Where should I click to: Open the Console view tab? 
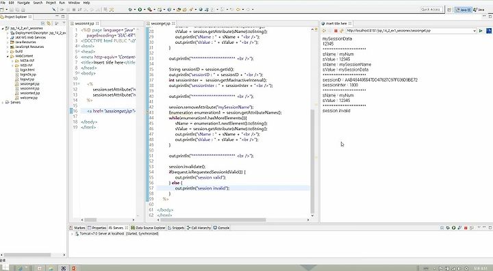(x=222, y=228)
